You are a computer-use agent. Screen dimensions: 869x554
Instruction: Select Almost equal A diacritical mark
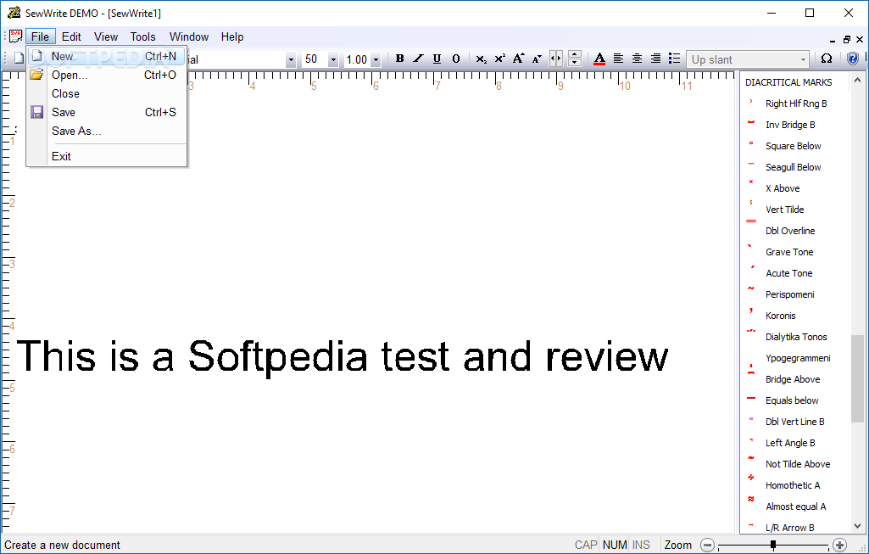tap(796, 506)
